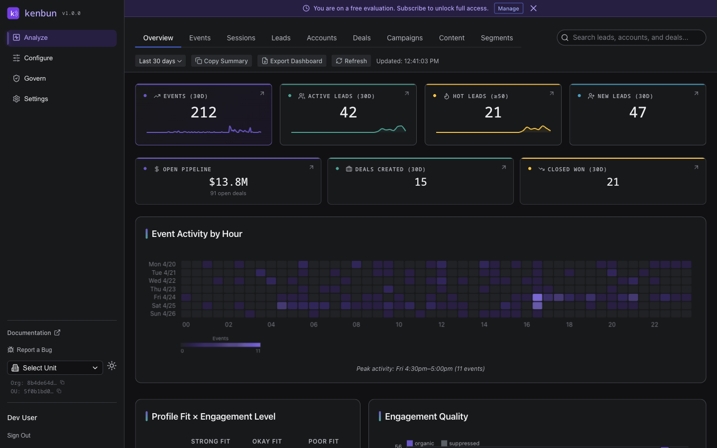
Task: Switch to the Content tab
Action: [452, 38]
